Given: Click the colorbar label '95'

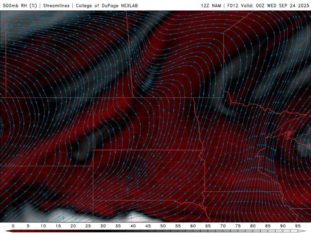Looking at the screenshot, I should [298, 226].
